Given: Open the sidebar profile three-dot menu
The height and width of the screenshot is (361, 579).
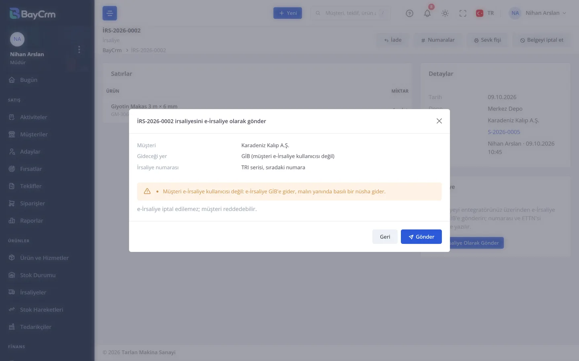Looking at the screenshot, I should pos(79,49).
